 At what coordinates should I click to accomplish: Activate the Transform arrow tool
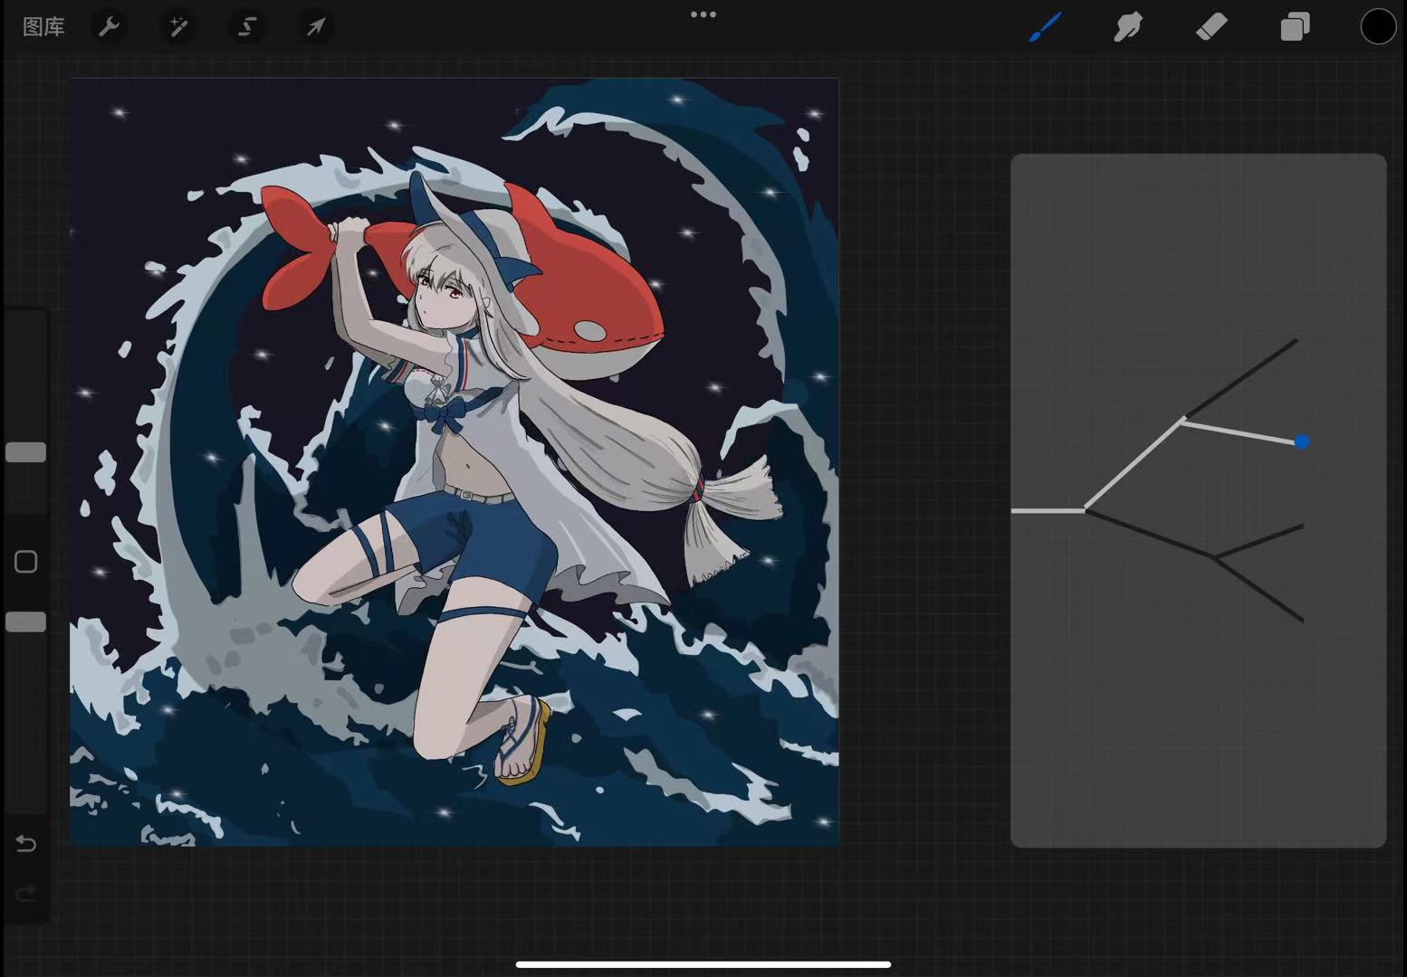pyautogui.click(x=315, y=27)
